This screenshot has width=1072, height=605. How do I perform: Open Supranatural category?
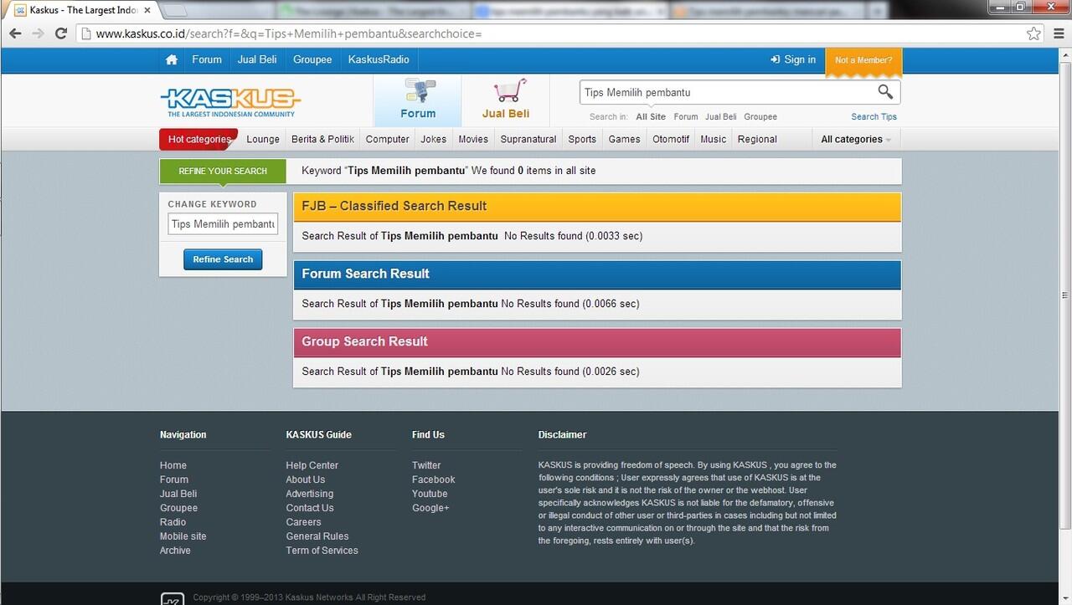coord(528,139)
